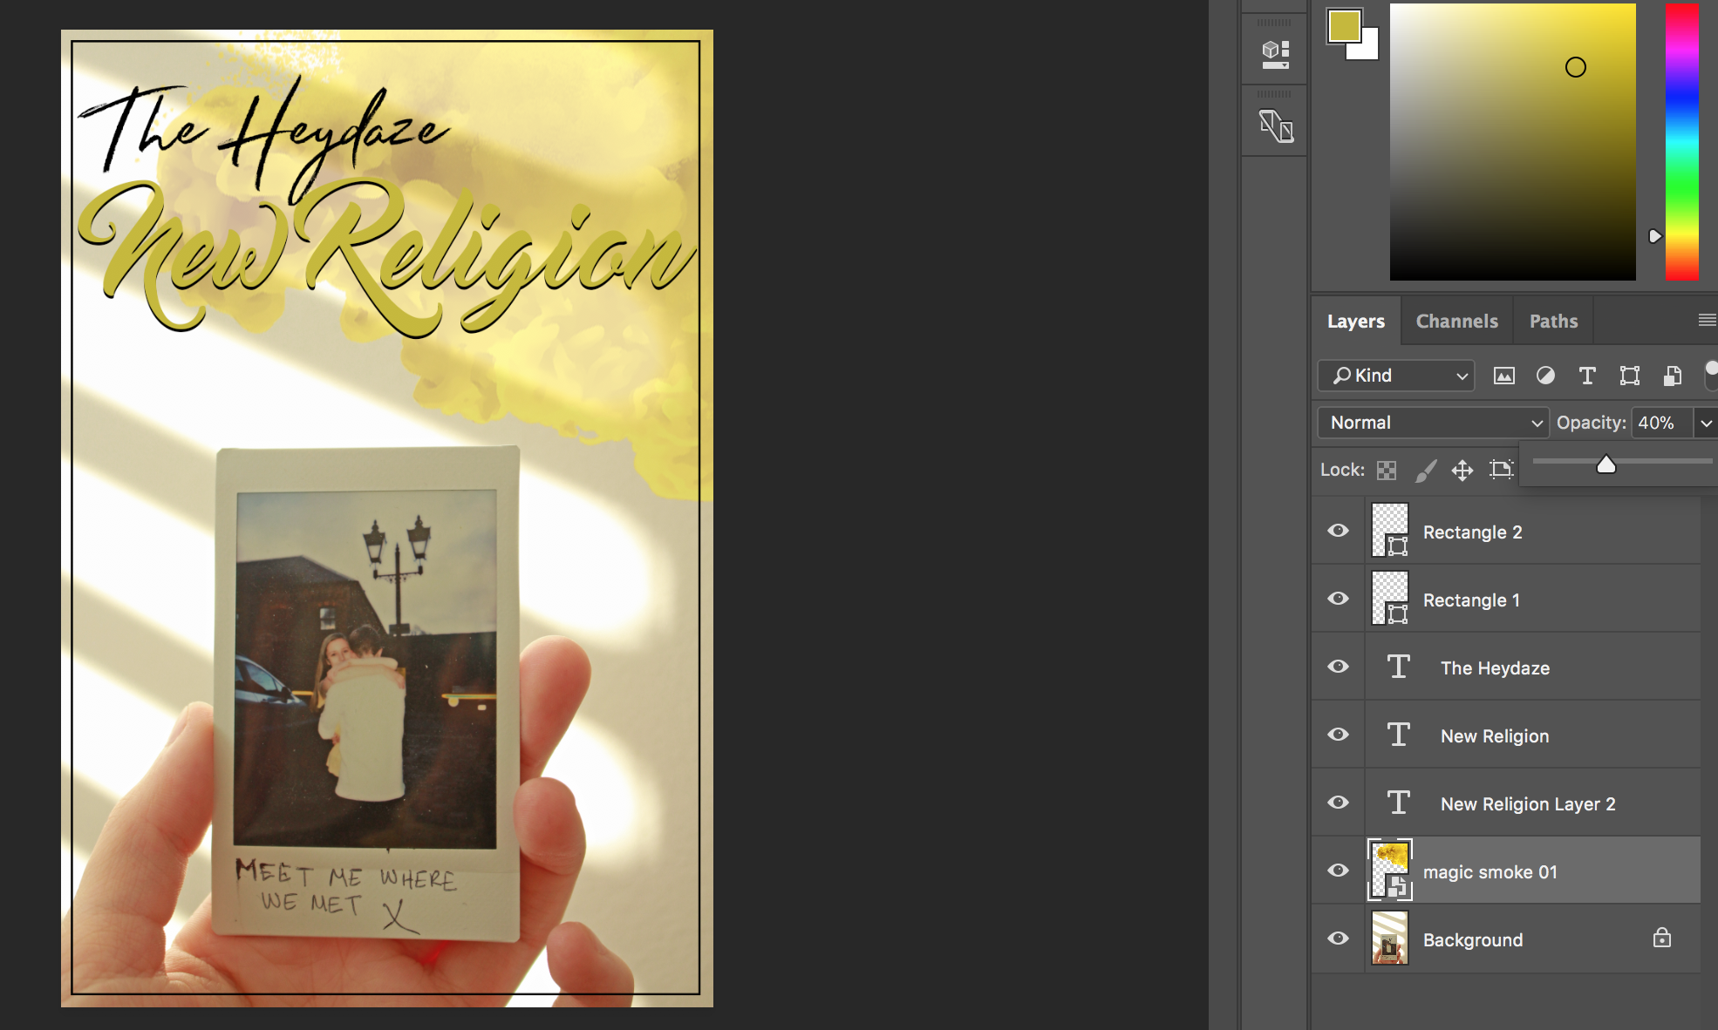Click the adjustment layer filter icon
1718x1030 pixels.
pyautogui.click(x=1545, y=376)
